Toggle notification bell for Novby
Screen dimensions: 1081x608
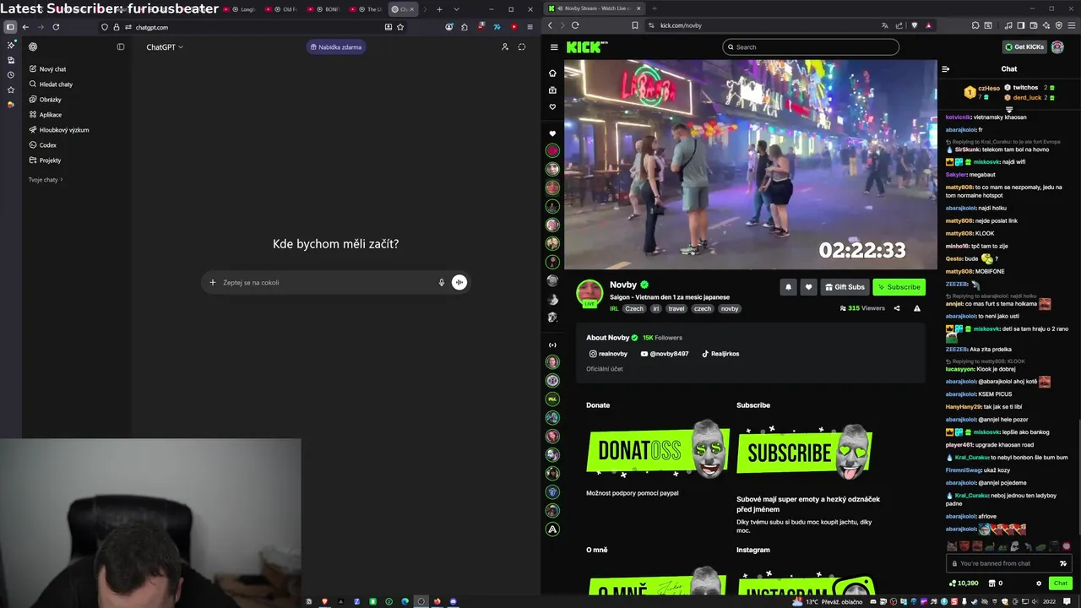tap(788, 287)
